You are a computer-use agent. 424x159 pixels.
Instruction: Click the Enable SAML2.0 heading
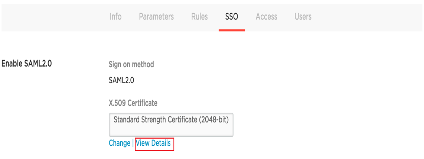coord(27,64)
